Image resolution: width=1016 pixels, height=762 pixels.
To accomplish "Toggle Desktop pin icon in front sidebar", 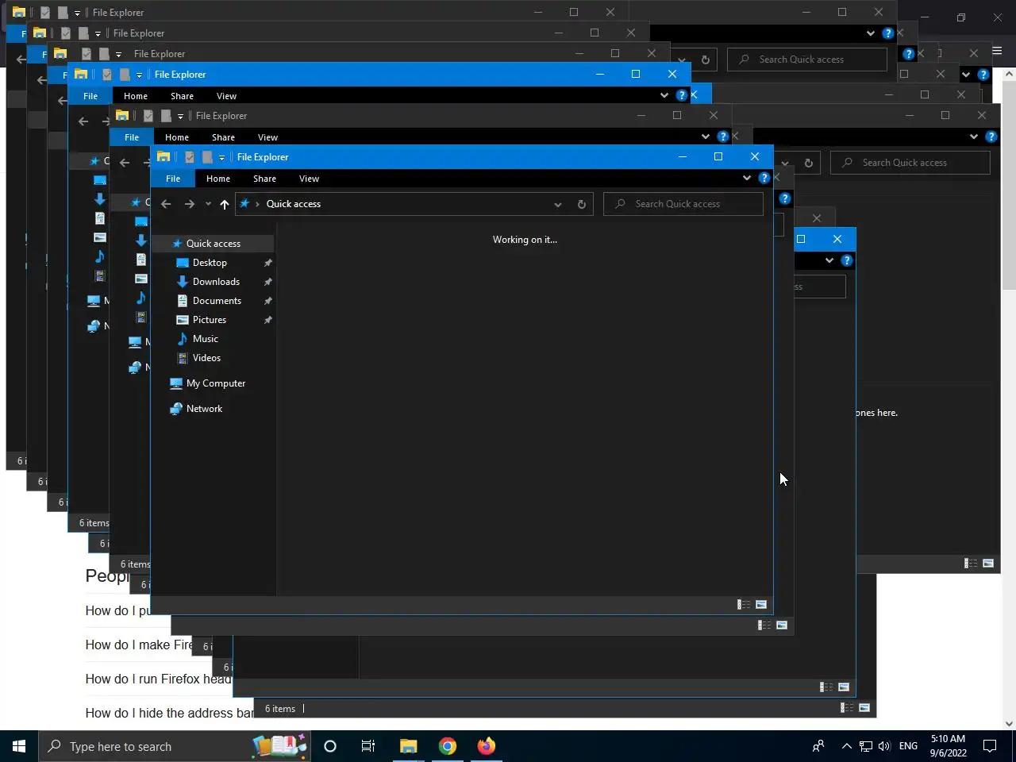I will pyautogui.click(x=267, y=263).
